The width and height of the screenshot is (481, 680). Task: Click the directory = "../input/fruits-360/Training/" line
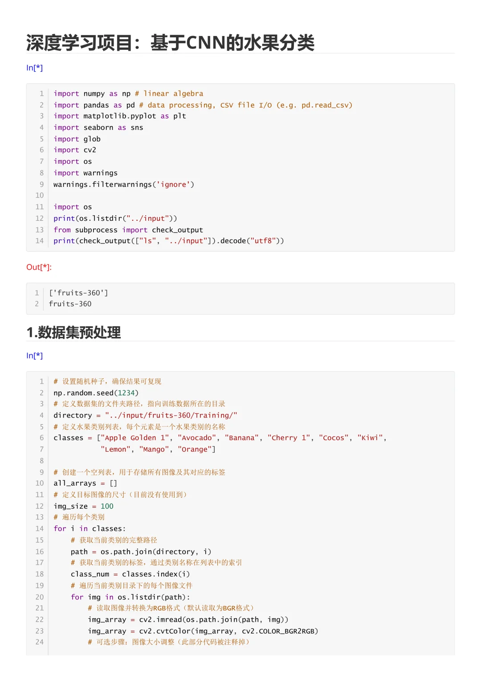pyautogui.click(x=145, y=415)
